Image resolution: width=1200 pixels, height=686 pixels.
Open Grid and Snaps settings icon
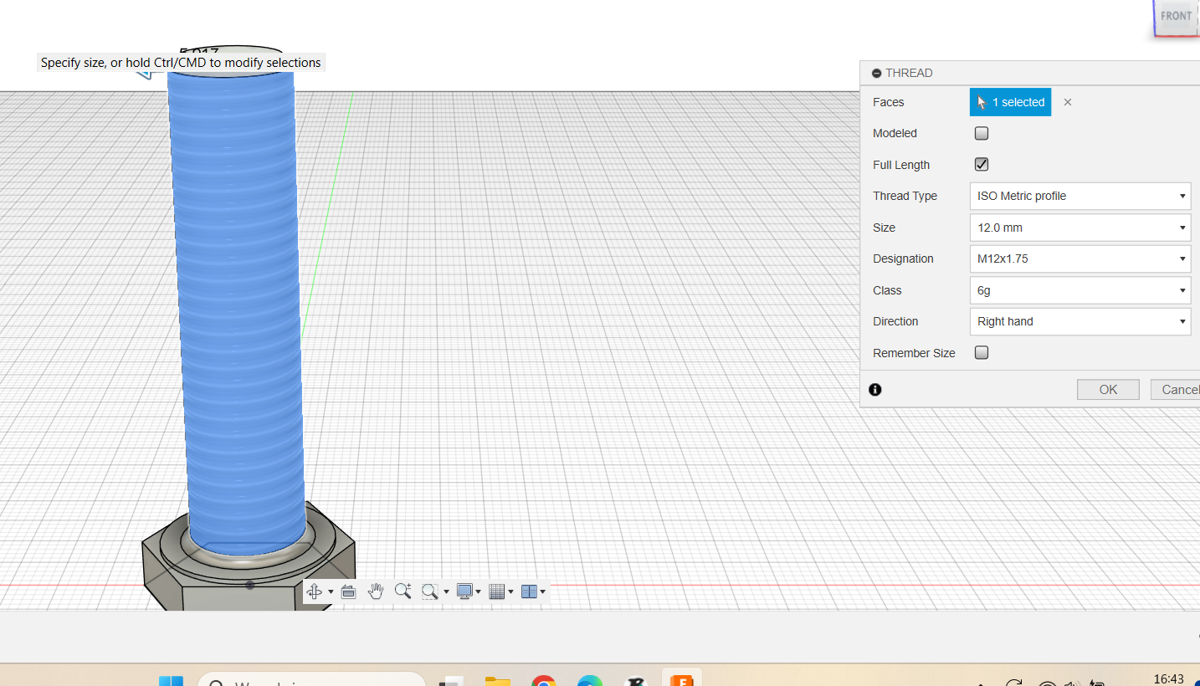click(496, 591)
